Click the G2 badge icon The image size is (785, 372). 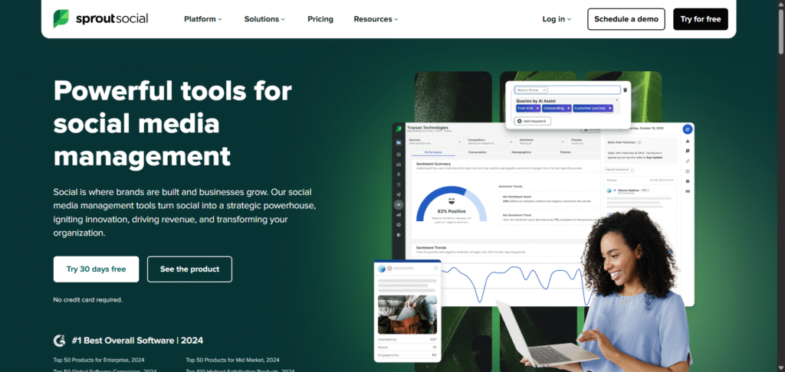click(59, 340)
